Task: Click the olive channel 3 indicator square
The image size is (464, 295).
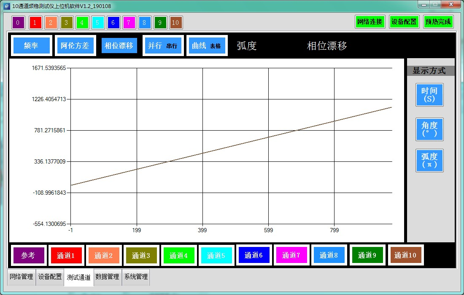Action: click(x=66, y=23)
